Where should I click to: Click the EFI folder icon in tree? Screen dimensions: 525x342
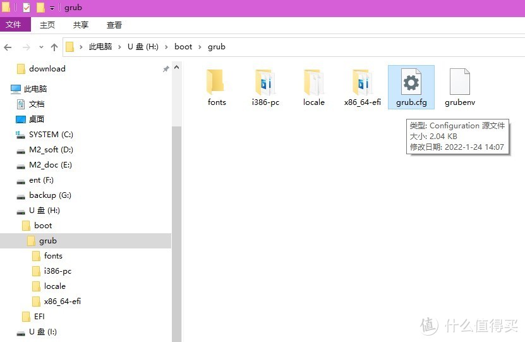pos(26,316)
